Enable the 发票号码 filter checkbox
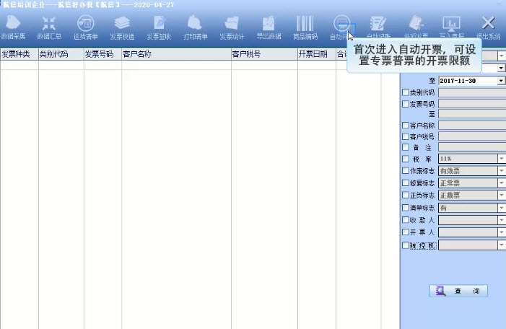Viewport: 506px width, 329px height. (x=406, y=104)
